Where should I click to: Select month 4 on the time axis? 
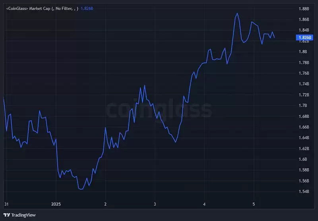point(204,204)
